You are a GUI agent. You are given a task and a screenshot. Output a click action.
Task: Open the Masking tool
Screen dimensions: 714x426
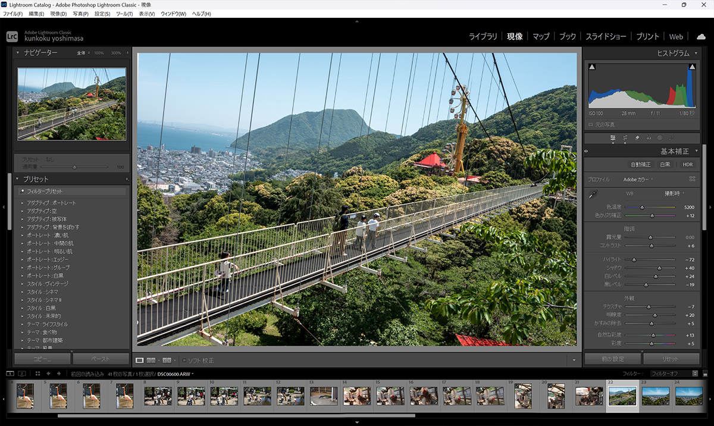660,137
